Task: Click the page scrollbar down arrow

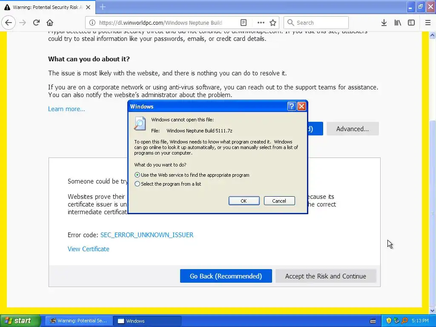Action: coord(433,310)
